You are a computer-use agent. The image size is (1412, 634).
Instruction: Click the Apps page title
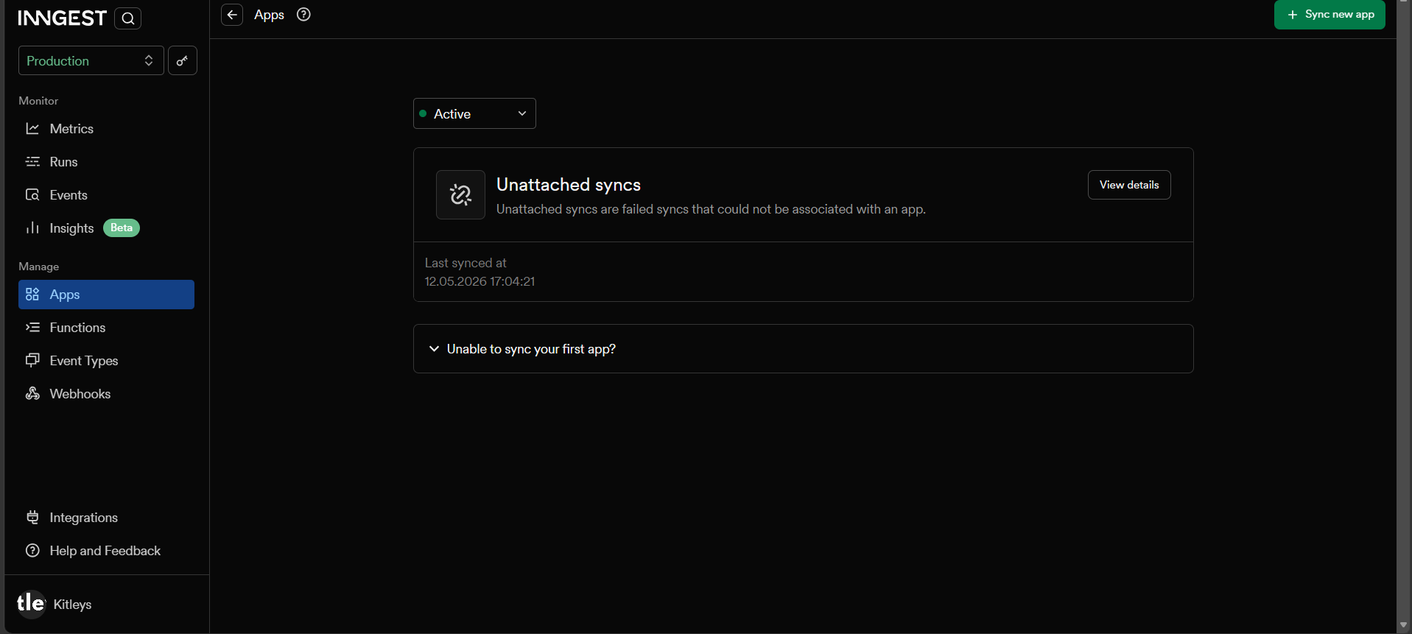click(269, 15)
